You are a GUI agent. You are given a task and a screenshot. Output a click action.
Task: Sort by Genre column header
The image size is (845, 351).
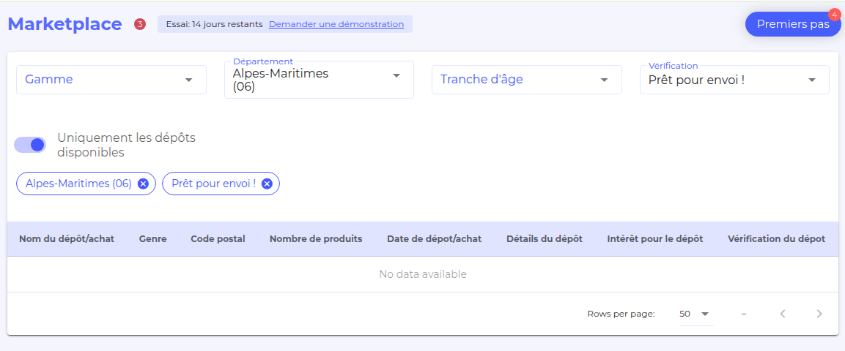point(152,238)
